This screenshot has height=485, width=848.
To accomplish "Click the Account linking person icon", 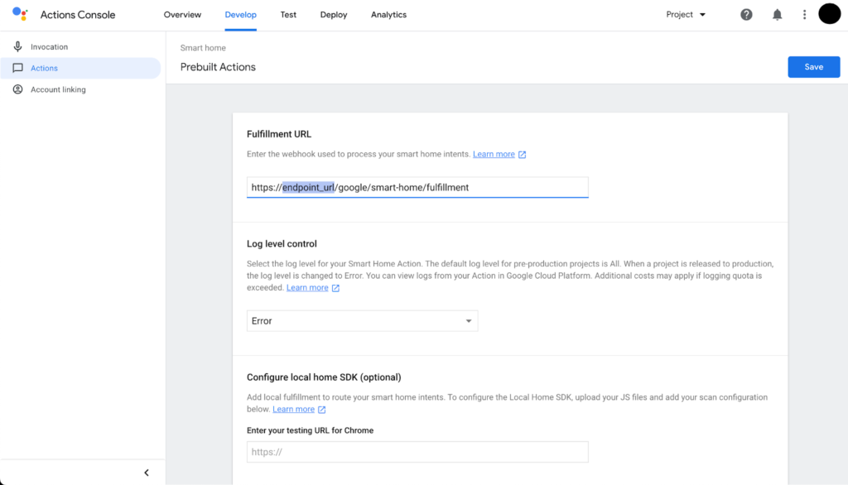I will 19,89.
